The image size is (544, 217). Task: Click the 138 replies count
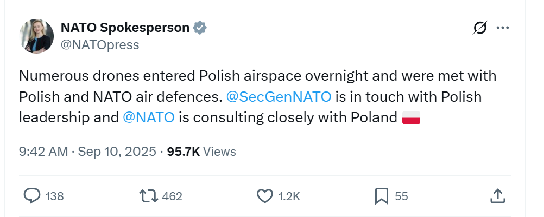point(54,196)
